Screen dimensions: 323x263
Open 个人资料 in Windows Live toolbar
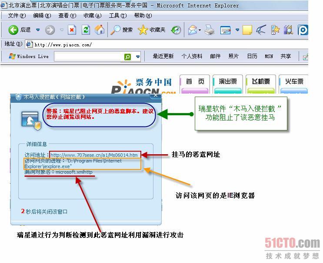pos(192,56)
